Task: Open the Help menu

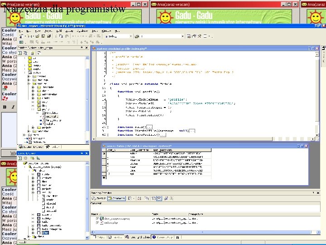Action: [x=117, y=31]
